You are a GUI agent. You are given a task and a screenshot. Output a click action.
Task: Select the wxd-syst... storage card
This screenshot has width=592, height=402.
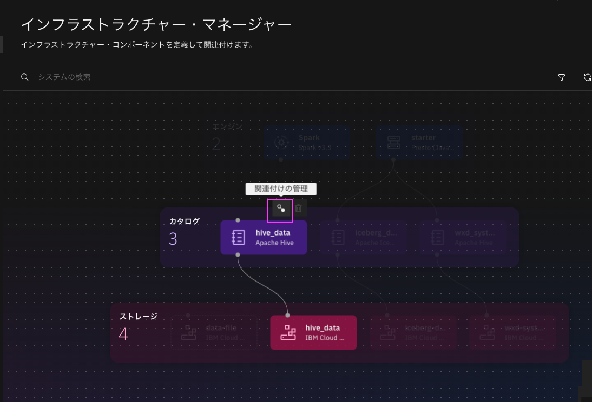tap(512, 333)
